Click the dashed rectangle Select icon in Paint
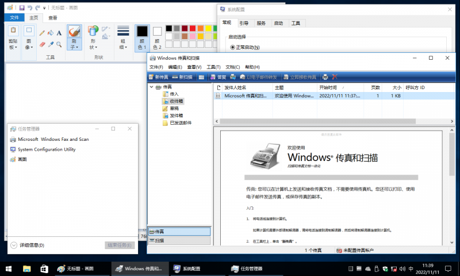This screenshot has width=460, height=276. pos(29,30)
